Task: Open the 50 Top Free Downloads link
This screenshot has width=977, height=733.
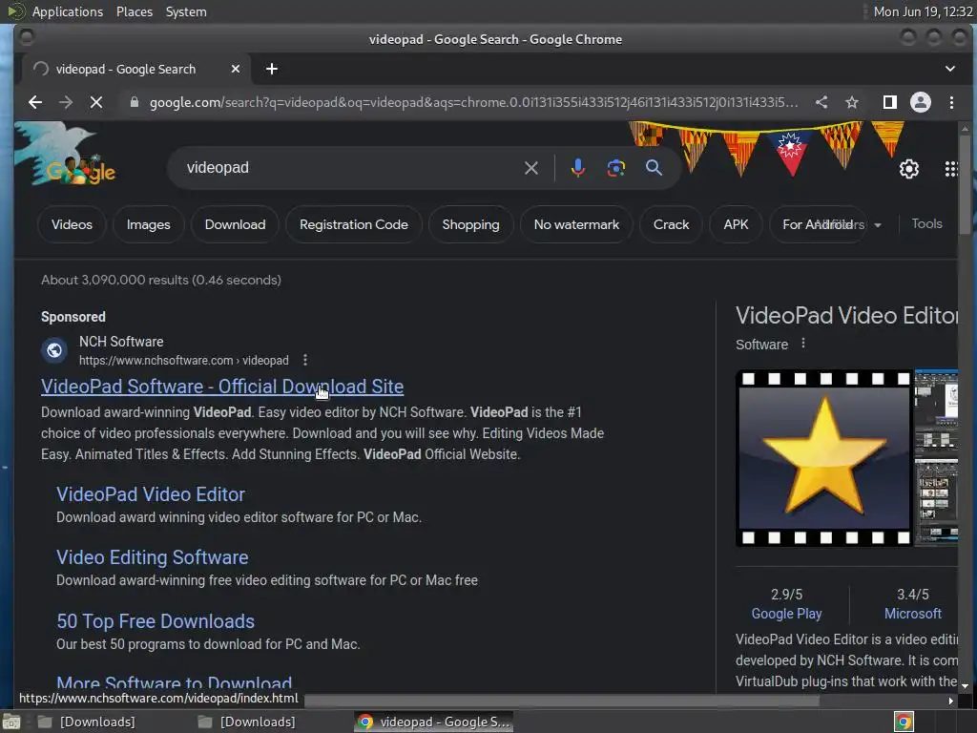Action: pos(156,621)
